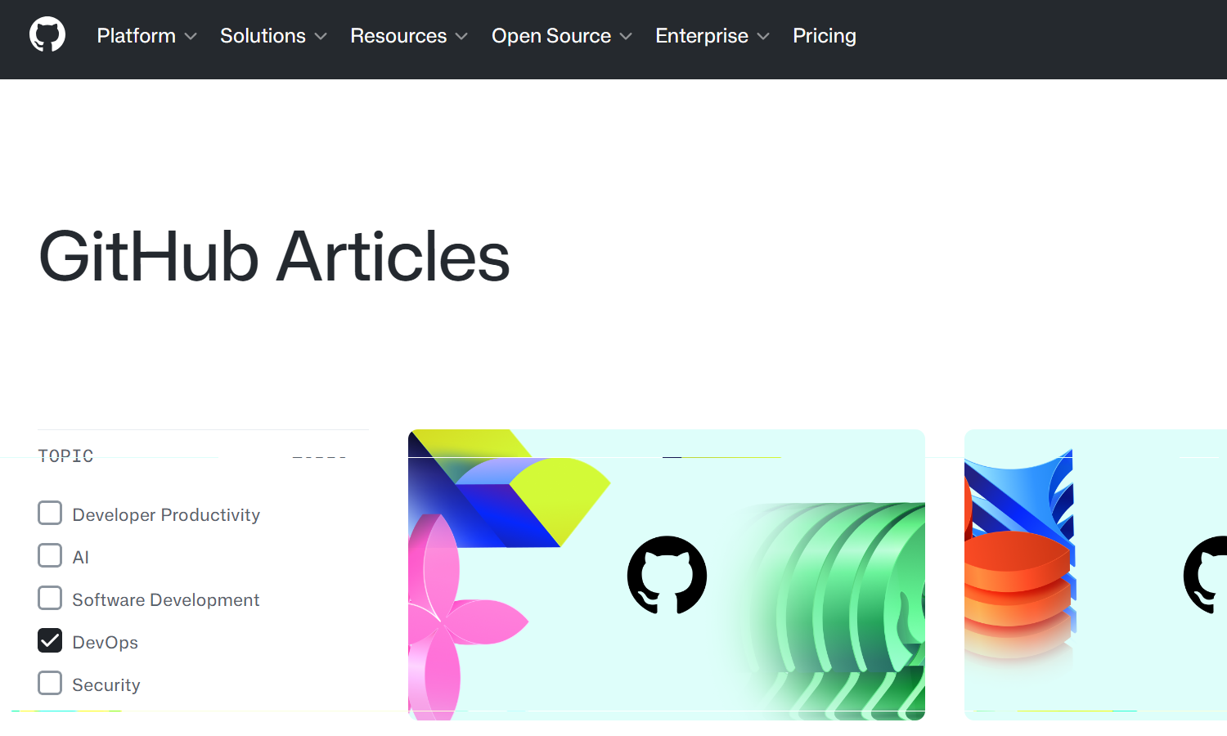
Task: Click the yellow and blue geometric shape
Action: tap(524, 499)
